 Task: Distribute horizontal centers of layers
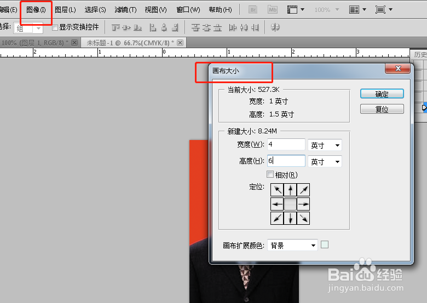pyautogui.click(x=244, y=27)
